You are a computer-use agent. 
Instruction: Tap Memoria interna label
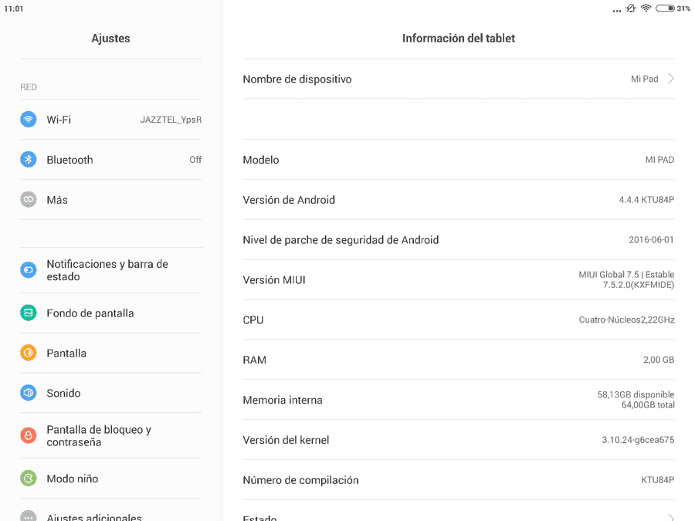[x=283, y=400]
